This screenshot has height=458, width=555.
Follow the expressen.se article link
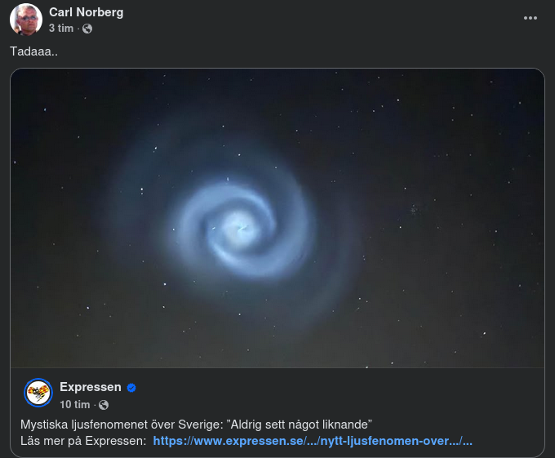pos(313,441)
